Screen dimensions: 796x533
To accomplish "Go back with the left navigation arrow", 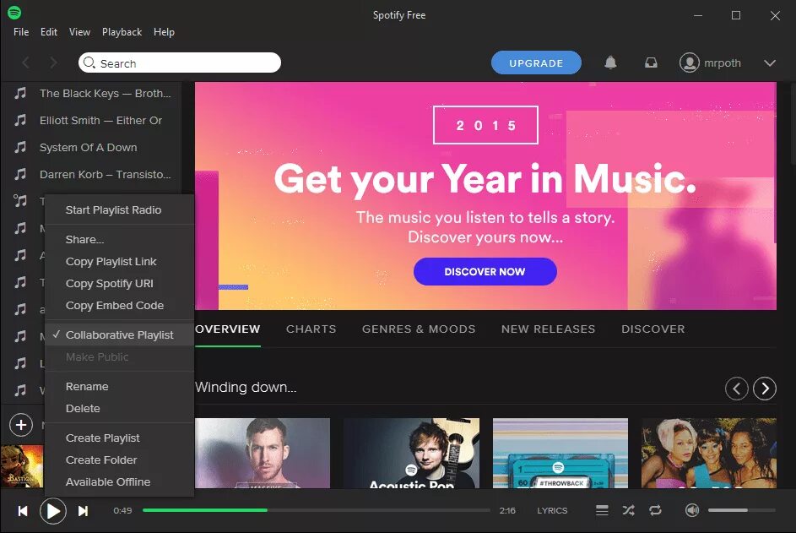I will [x=25, y=63].
